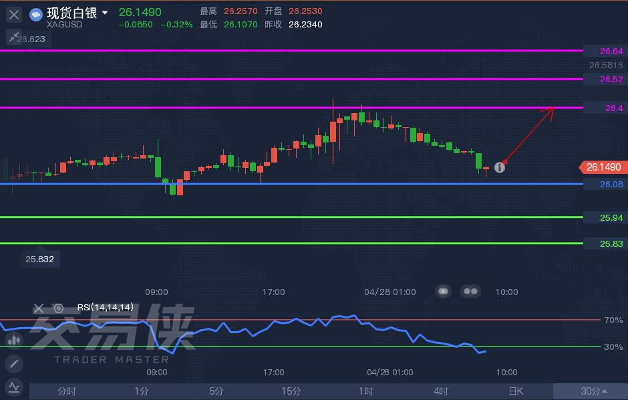Select the red 26.1490 current price tag
This screenshot has width=628, height=400.
coord(603,167)
